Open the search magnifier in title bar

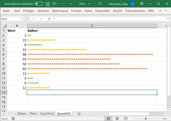click(100, 4)
